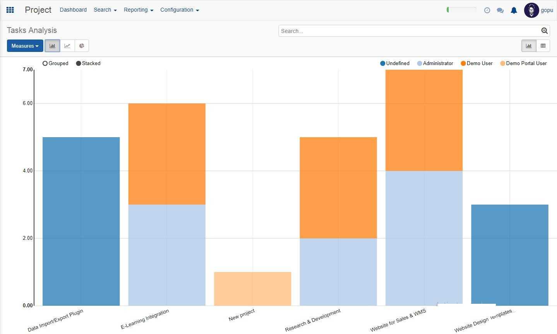This screenshot has height=334, width=557.
Task: Expand the Measures dropdown
Action: (25, 46)
